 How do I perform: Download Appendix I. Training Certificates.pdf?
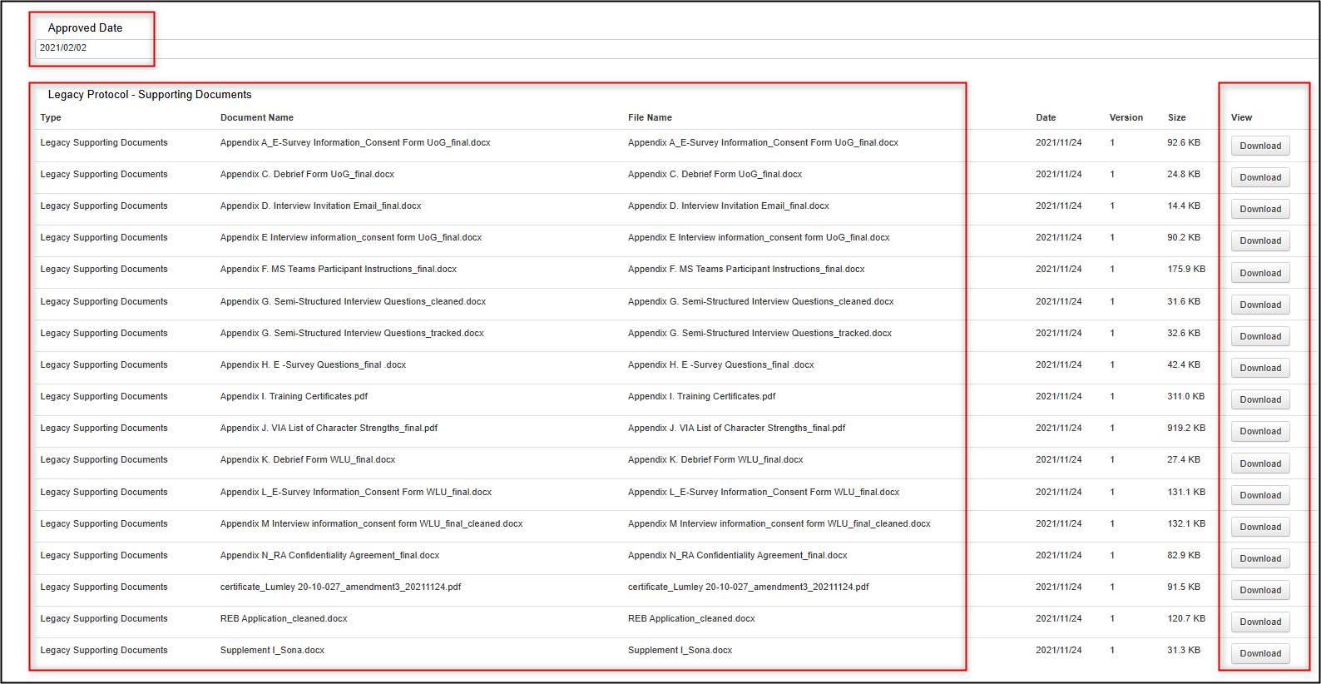tap(1260, 399)
